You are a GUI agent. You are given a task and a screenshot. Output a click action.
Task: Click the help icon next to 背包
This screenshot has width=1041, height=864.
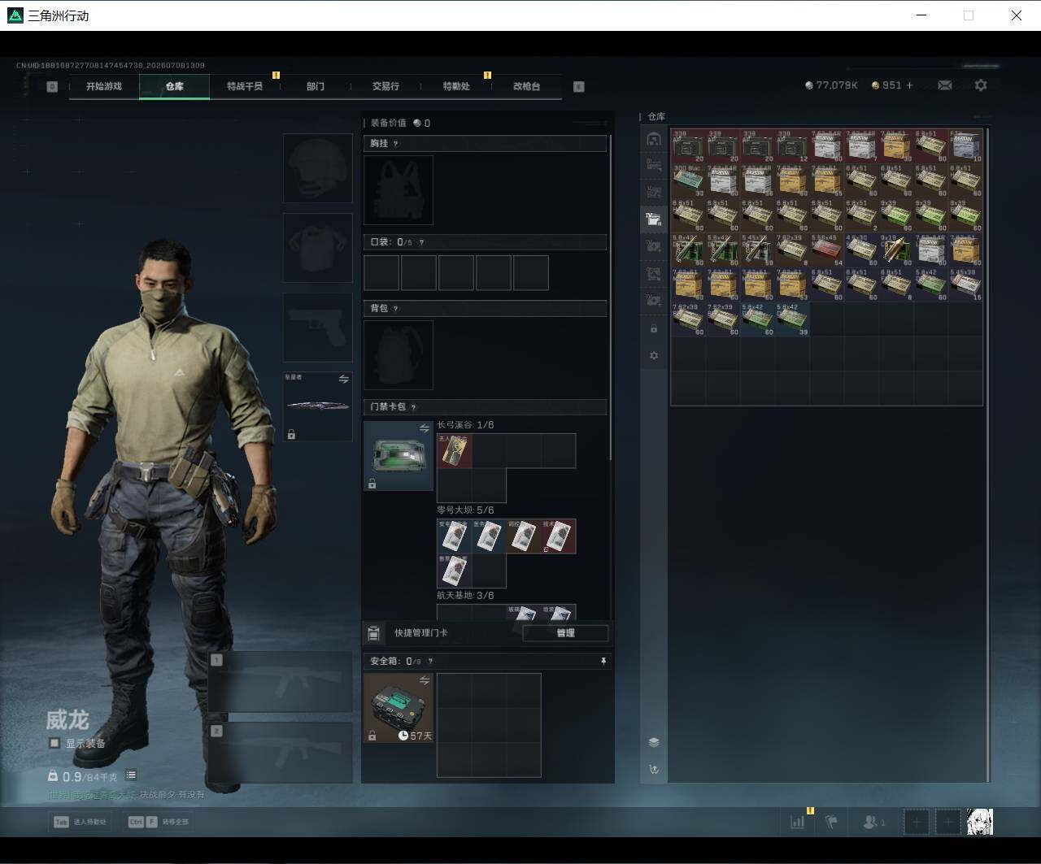(x=396, y=309)
